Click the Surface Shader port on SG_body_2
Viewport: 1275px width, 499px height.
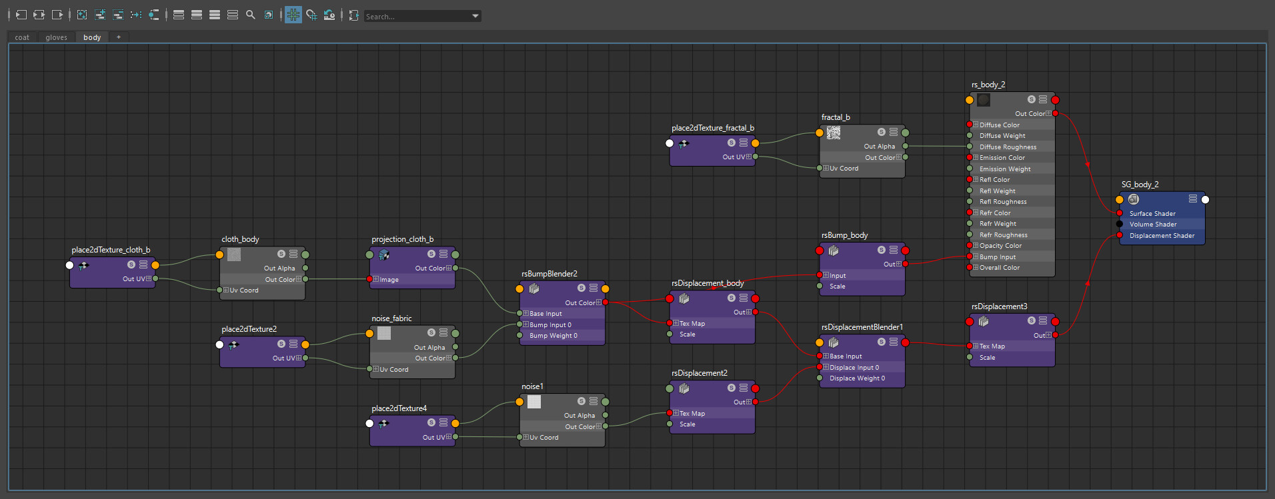(1120, 213)
